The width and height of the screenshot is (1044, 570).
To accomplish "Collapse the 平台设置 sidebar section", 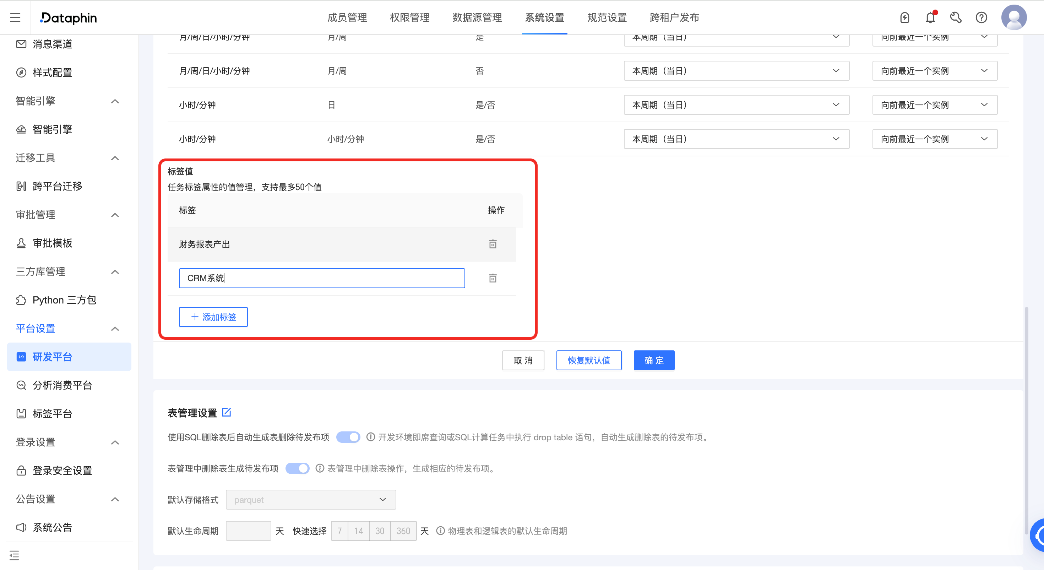I will (115, 328).
